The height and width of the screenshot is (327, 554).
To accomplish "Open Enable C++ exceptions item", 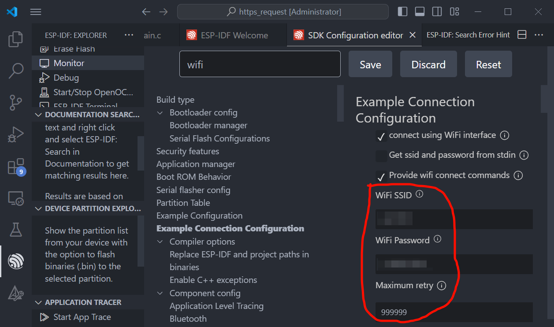I will coord(213,280).
